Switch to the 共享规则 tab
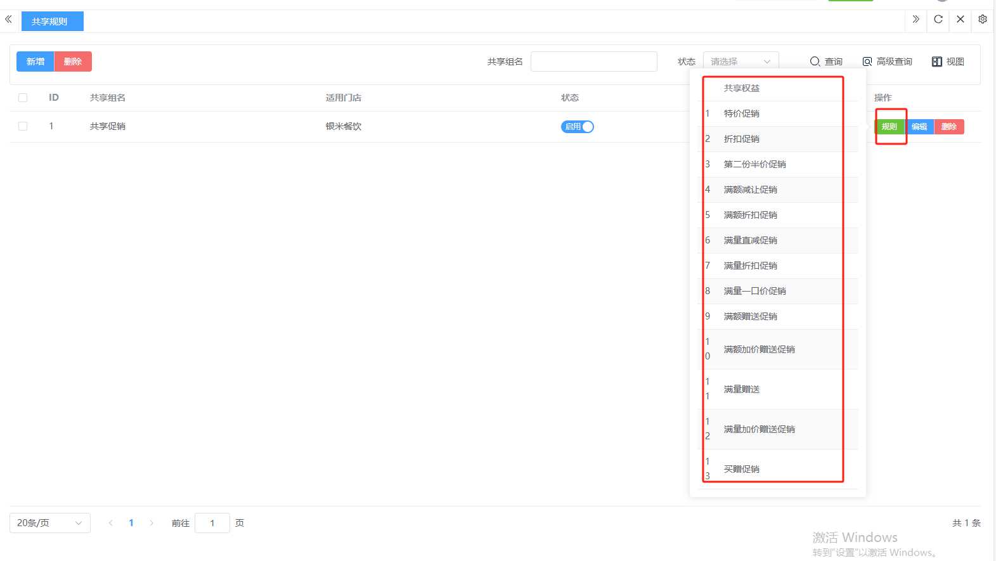 (x=50, y=22)
